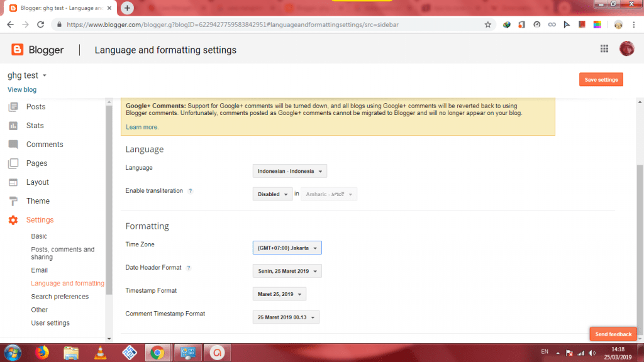Show help for Date Header Format
The width and height of the screenshot is (644, 362).
189,268
